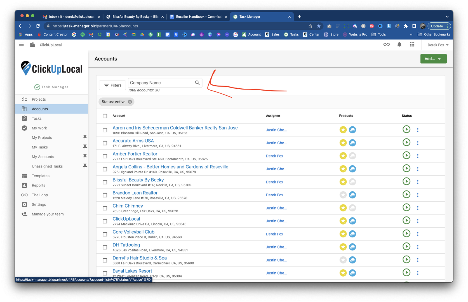Click gray chat product icon for Blissful Beauty By Becky
The height and width of the screenshot is (302, 468).
(352, 182)
